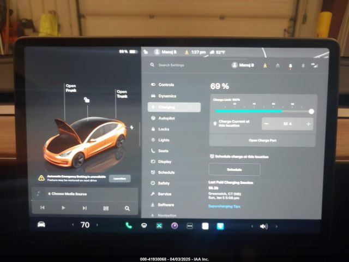Open media equalizer settings

tap(106, 209)
